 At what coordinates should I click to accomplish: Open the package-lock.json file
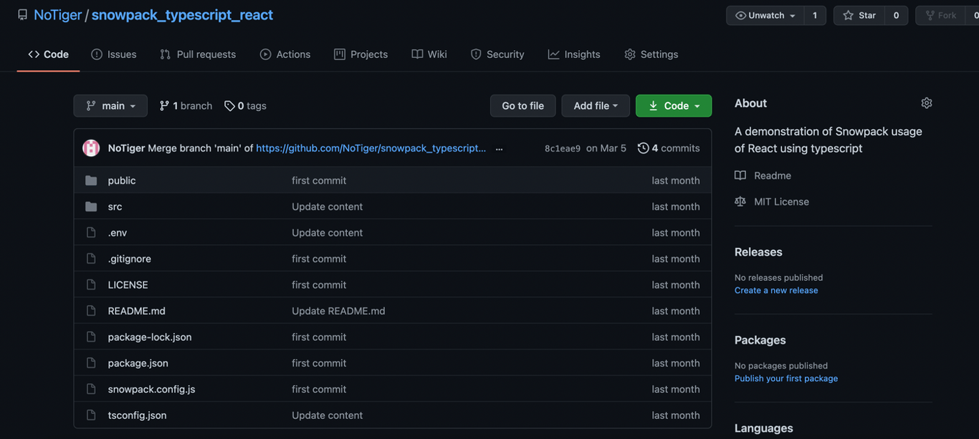pyautogui.click(x=150, y=337)
